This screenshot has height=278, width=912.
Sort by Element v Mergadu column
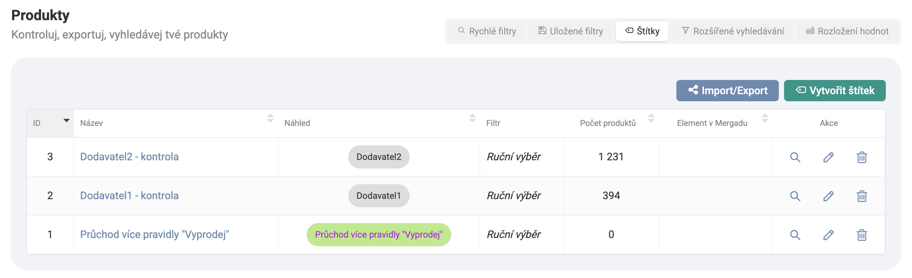pyautogui.click(x=765, y=118)
